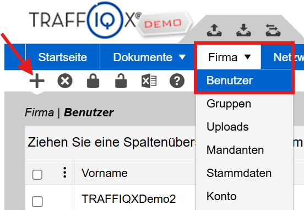Expand the Dokumente dropdown menu
This screenshot has width=304, height=210.
coord(149,57)
